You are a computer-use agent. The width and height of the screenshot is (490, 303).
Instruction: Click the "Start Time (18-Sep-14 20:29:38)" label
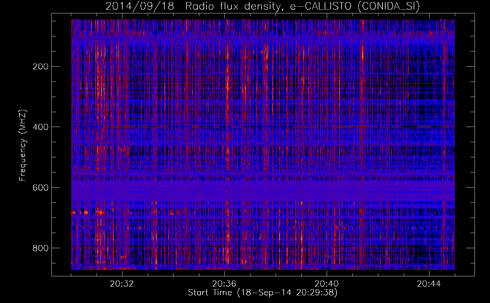[x=263, y=293]
